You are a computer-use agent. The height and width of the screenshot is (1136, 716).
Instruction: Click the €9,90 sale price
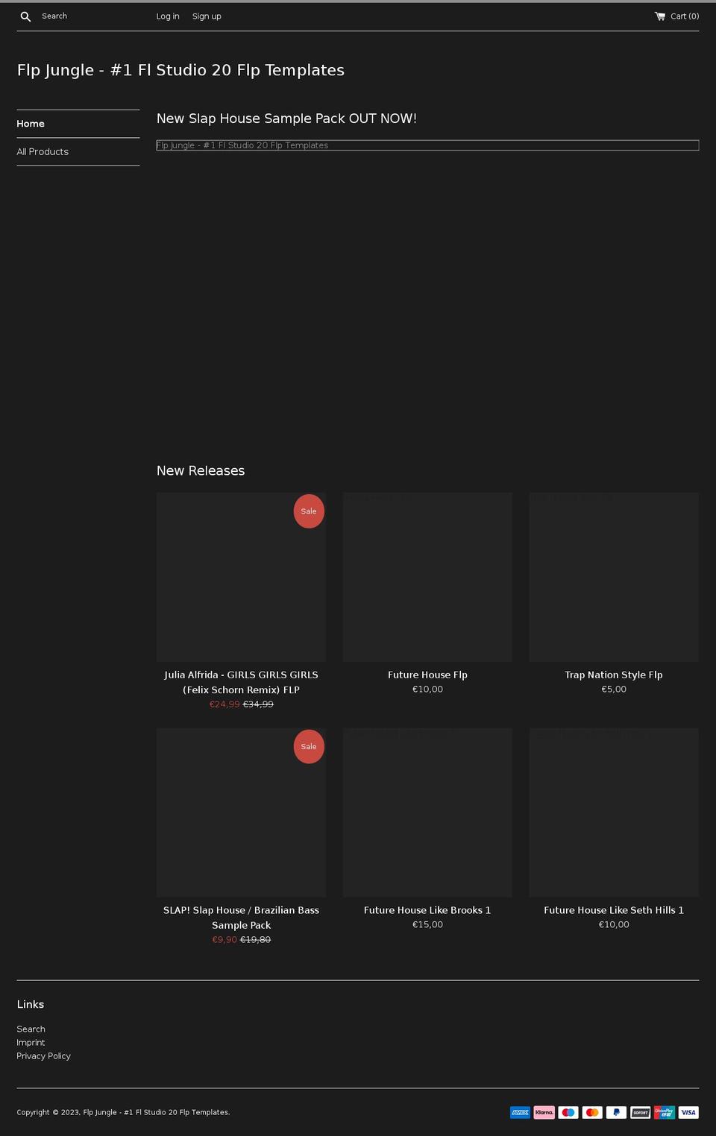click(224, 940)
